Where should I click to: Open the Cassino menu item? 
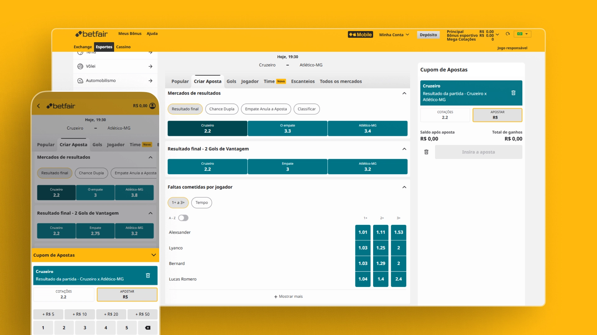point(123,47)
